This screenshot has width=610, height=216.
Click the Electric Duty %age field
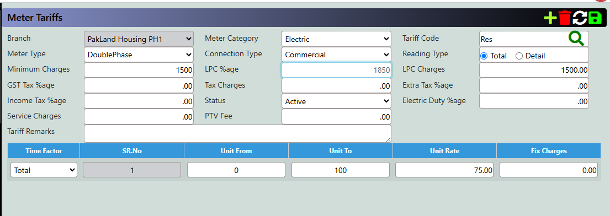coord(534,101)
